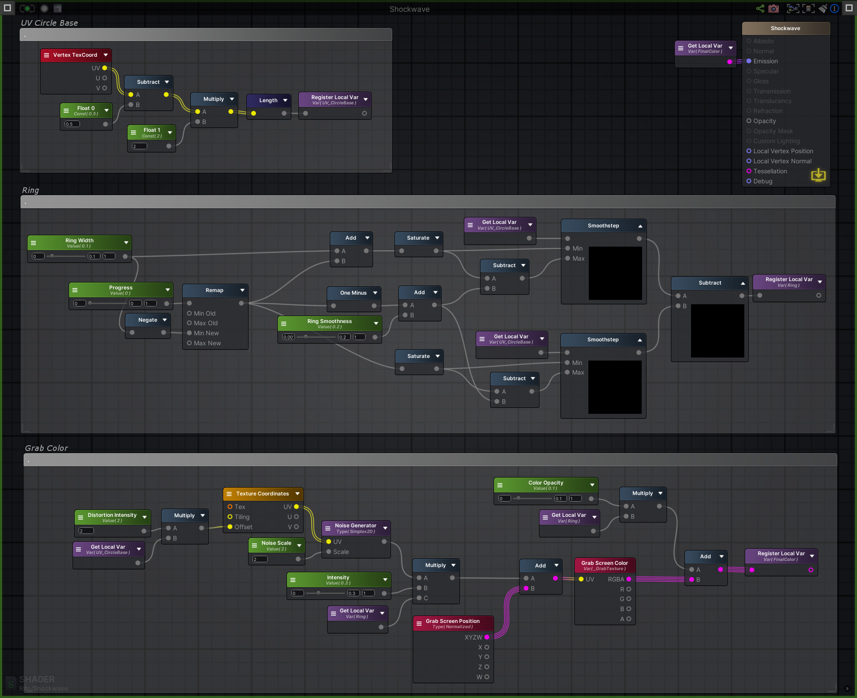Click the yellow update shader arrow button
Image resolution: width=857 pixels, height=698 pixels.
tap(819, 175)
